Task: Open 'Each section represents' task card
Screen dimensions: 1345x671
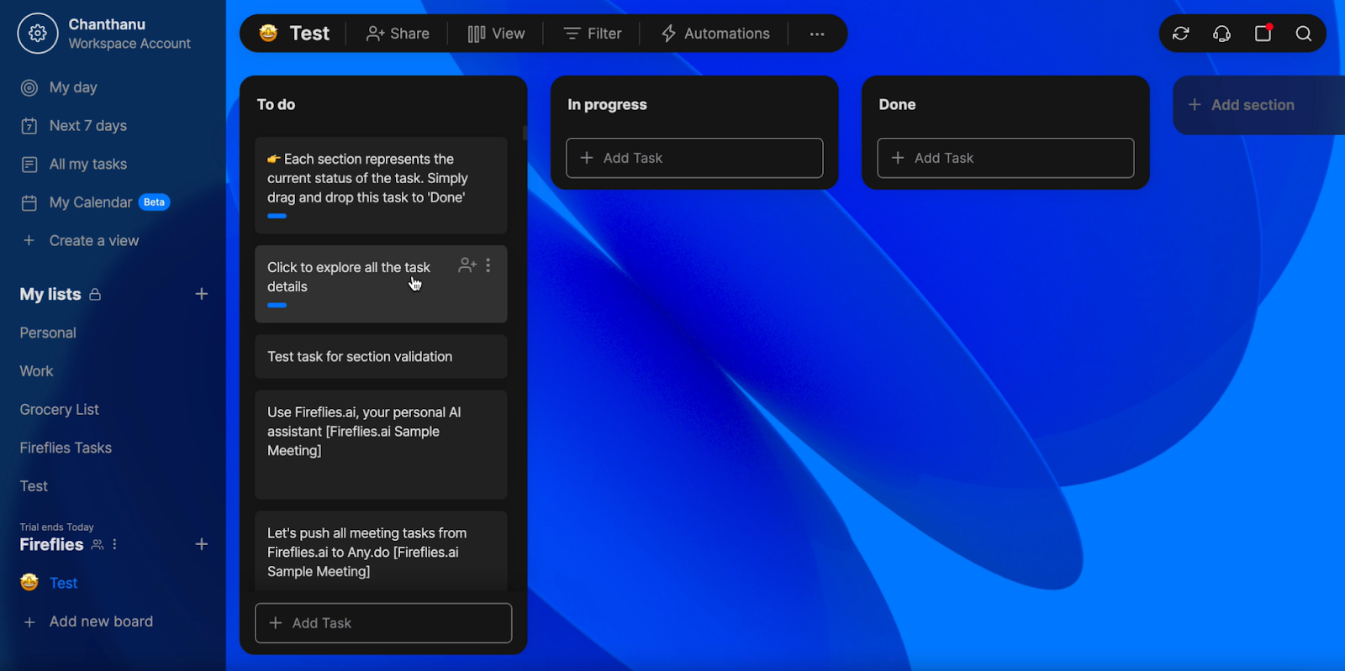Action: pos(381,186)
